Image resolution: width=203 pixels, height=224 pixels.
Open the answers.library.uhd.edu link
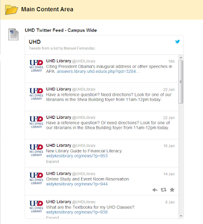click(x=98, y=72)
